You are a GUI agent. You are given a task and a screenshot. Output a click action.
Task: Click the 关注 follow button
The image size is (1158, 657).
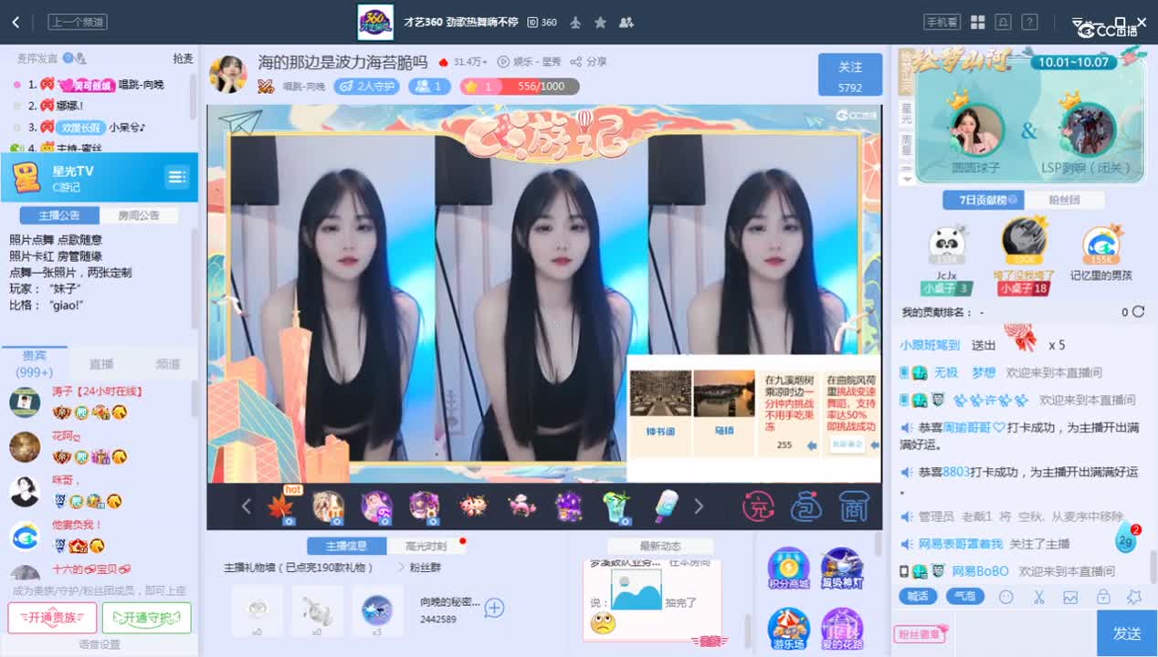pyautogui.click(x=850, y=75)
